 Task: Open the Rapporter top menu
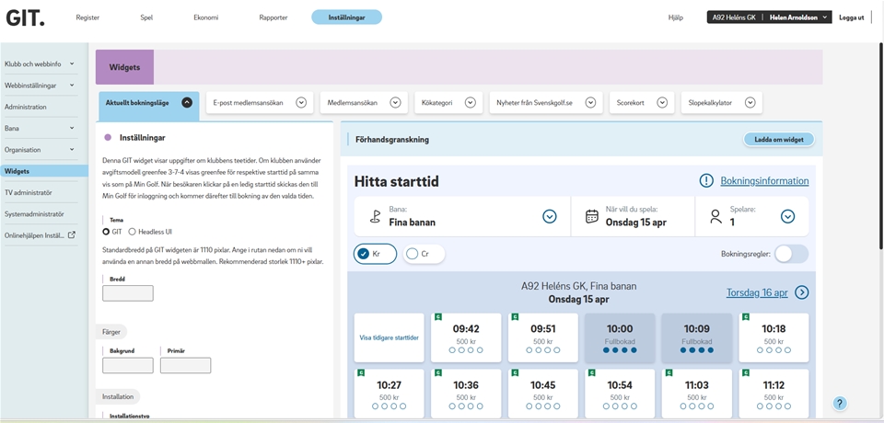tap(273, 17)
